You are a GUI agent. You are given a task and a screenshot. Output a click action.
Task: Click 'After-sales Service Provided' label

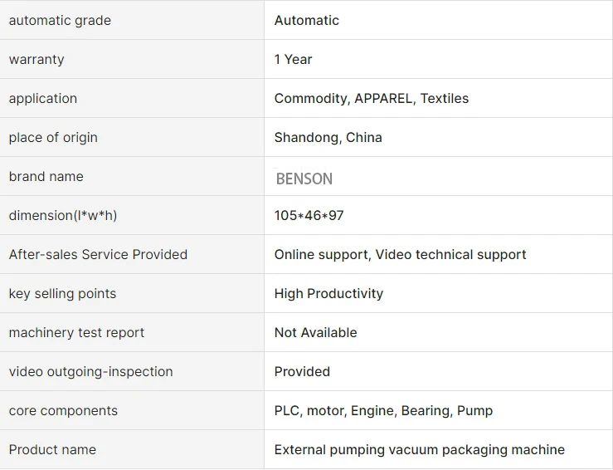click(98, 255)
